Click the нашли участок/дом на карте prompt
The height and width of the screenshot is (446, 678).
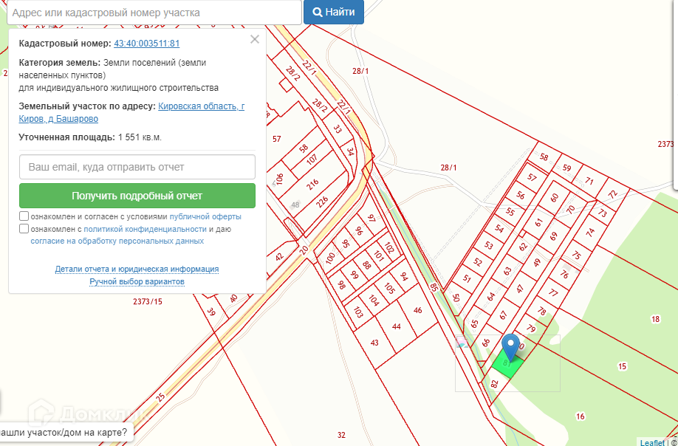pos(64,431)
